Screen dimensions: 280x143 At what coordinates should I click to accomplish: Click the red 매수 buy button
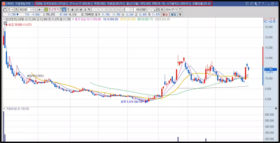(x=165, y=15)
